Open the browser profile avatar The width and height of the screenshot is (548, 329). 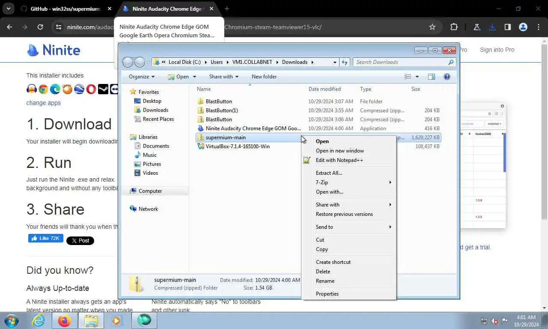pos(523,27)
